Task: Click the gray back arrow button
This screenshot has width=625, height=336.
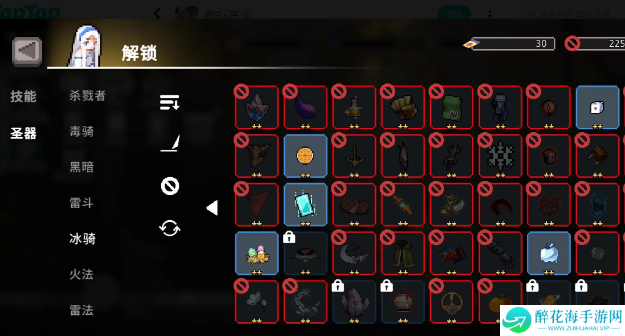Action: (27, 51)
